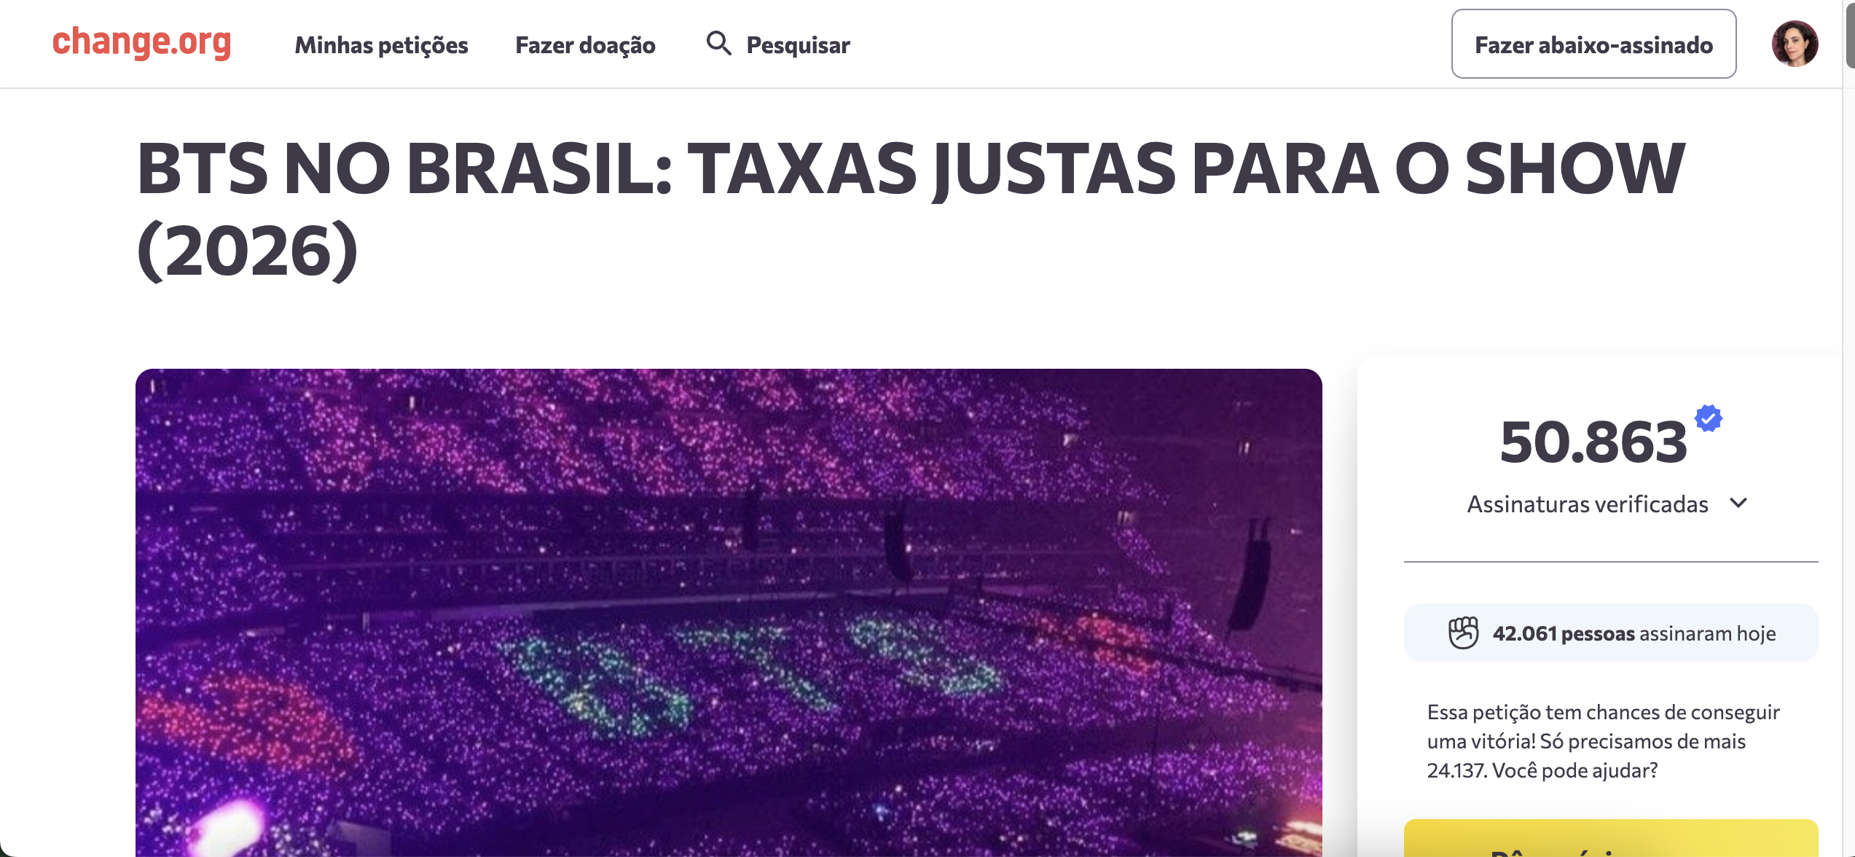
Task: Go to Fazer doação
Action: coord(585,45)
